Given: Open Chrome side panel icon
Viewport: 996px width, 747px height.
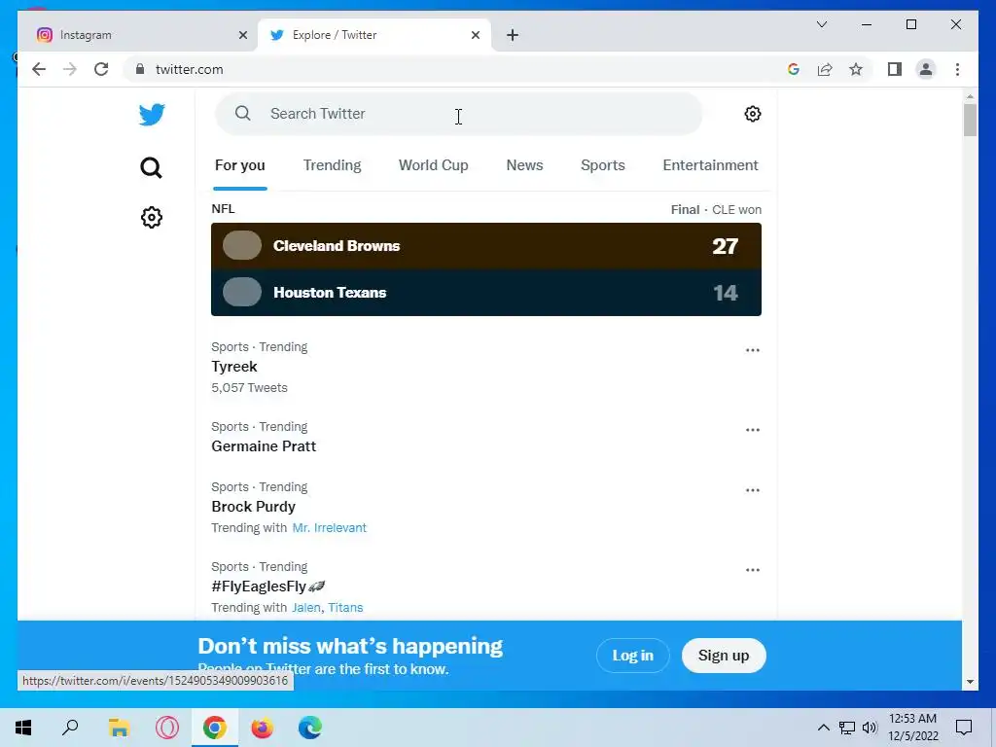Looking at the screenshot, I should click(895, 69).
